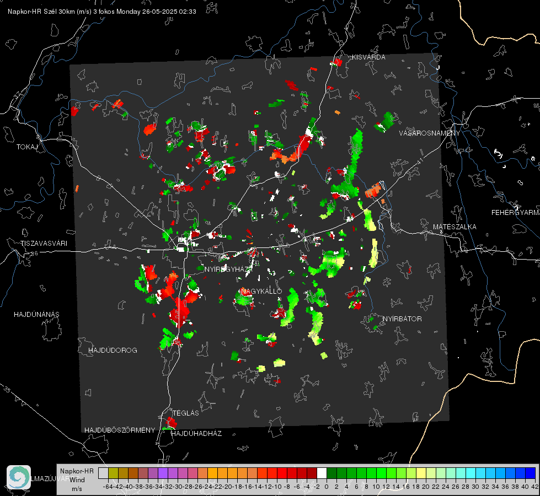Click road number 35 in the lower left
The image size is (540, 496).
point(7,389)
